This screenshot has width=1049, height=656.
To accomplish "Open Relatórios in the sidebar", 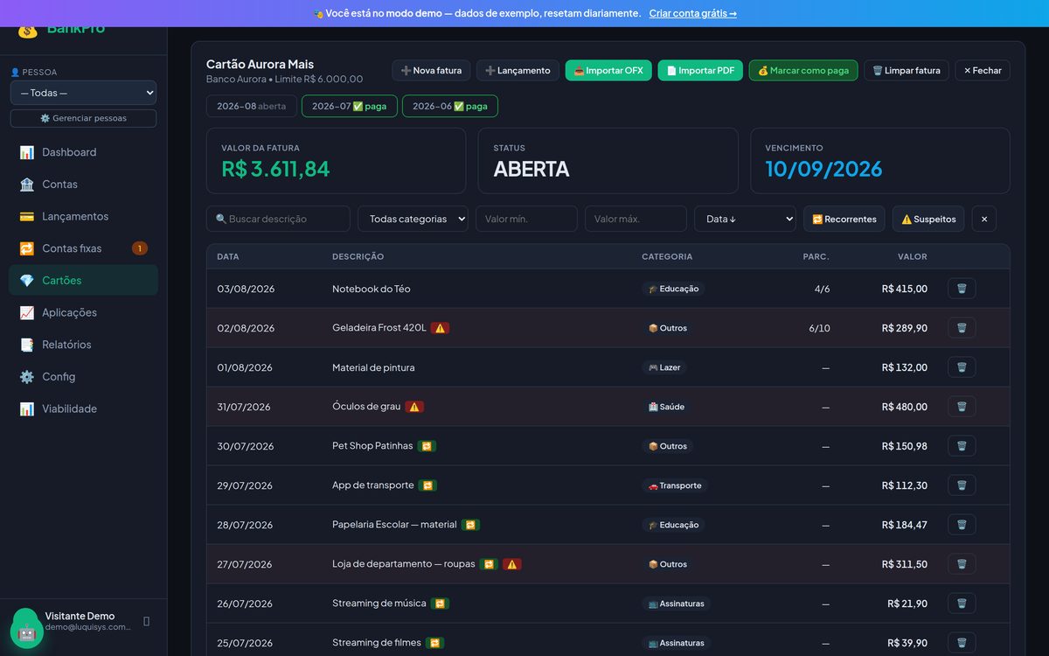I will [x=83, y=345].
